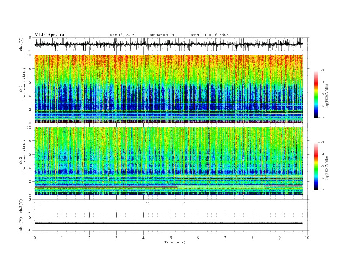Image resolution: width=346 pixels, height=267 pixels.
Task: Click the "4" kHz tick of ch.1 spectrogram
Action: 30,96
